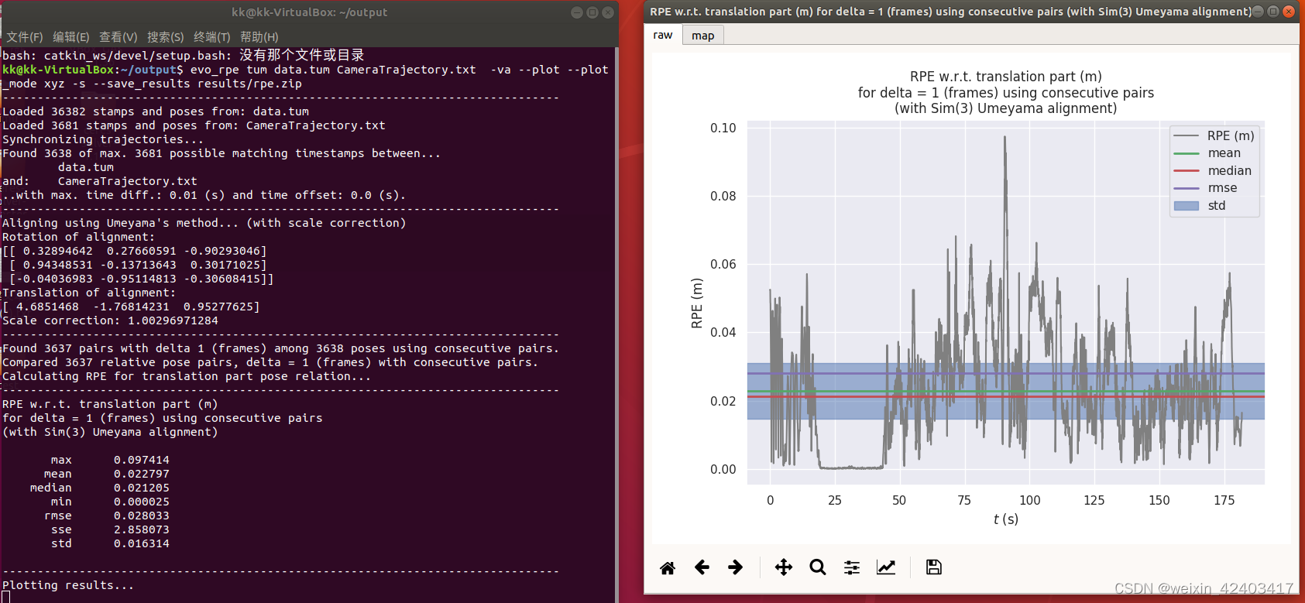Maximize the terminal window

pos(592,12)
